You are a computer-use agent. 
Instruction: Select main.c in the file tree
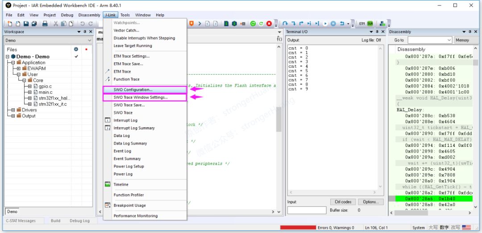click(46, 92)
